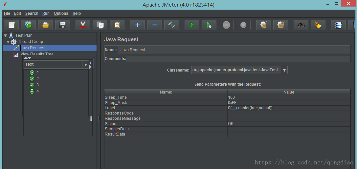
Task: Select Java Request in the tree
Action: coord(33,48)
